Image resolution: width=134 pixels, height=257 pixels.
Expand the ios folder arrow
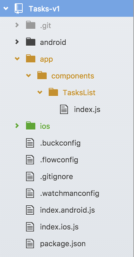pyautogui.click(x=17, y=126)
